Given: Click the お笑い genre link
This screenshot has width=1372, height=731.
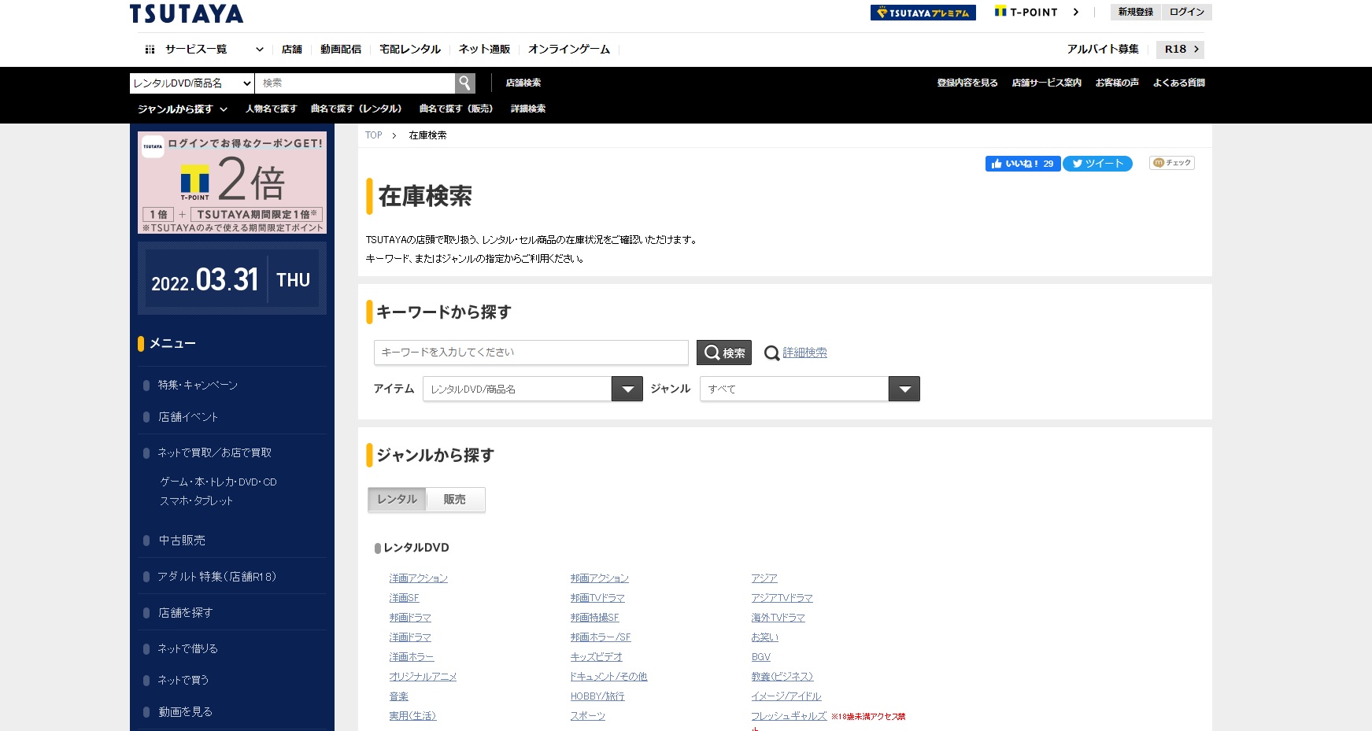Looking at the screenshot, I should pos(764,637).
